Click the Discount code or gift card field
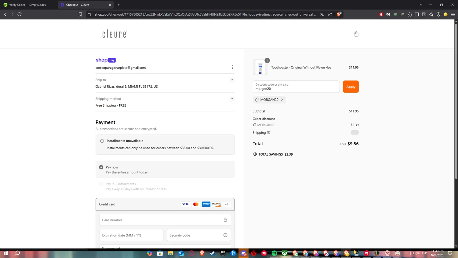 pos(296,87)
